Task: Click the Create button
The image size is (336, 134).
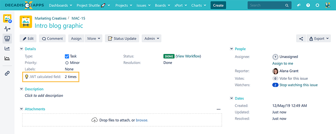Action: 218,5
